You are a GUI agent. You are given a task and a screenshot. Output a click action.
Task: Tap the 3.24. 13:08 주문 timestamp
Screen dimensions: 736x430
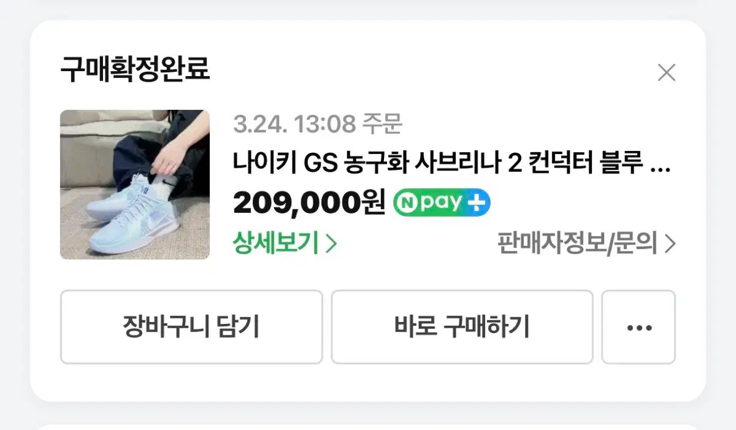pos(317,125)
